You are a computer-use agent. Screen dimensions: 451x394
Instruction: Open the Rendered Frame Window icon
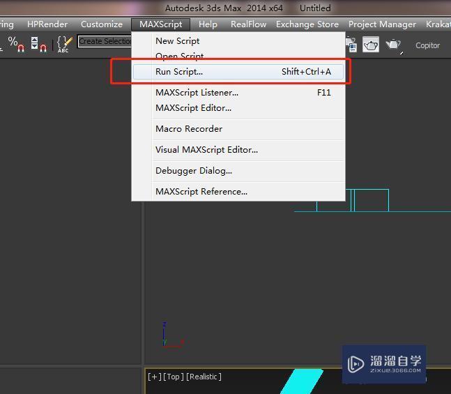coord(371,45)
